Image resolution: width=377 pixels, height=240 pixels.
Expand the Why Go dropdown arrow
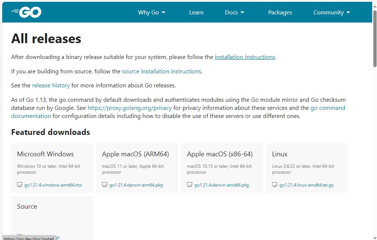click(163, 13)
